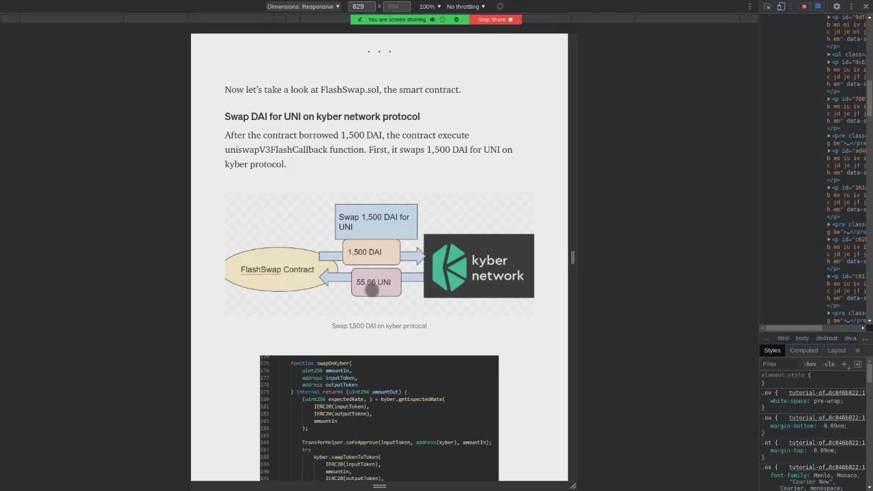Switch to the Styles tab
Image resolution: width=873 pixels, height=491 pixels.
click(772, 351)
